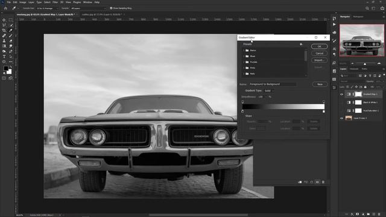Image resolution: width=386 pixels, height=217 pixels.
Task: Select the Spot Healing Brush tool
Action: click(4, 36)
